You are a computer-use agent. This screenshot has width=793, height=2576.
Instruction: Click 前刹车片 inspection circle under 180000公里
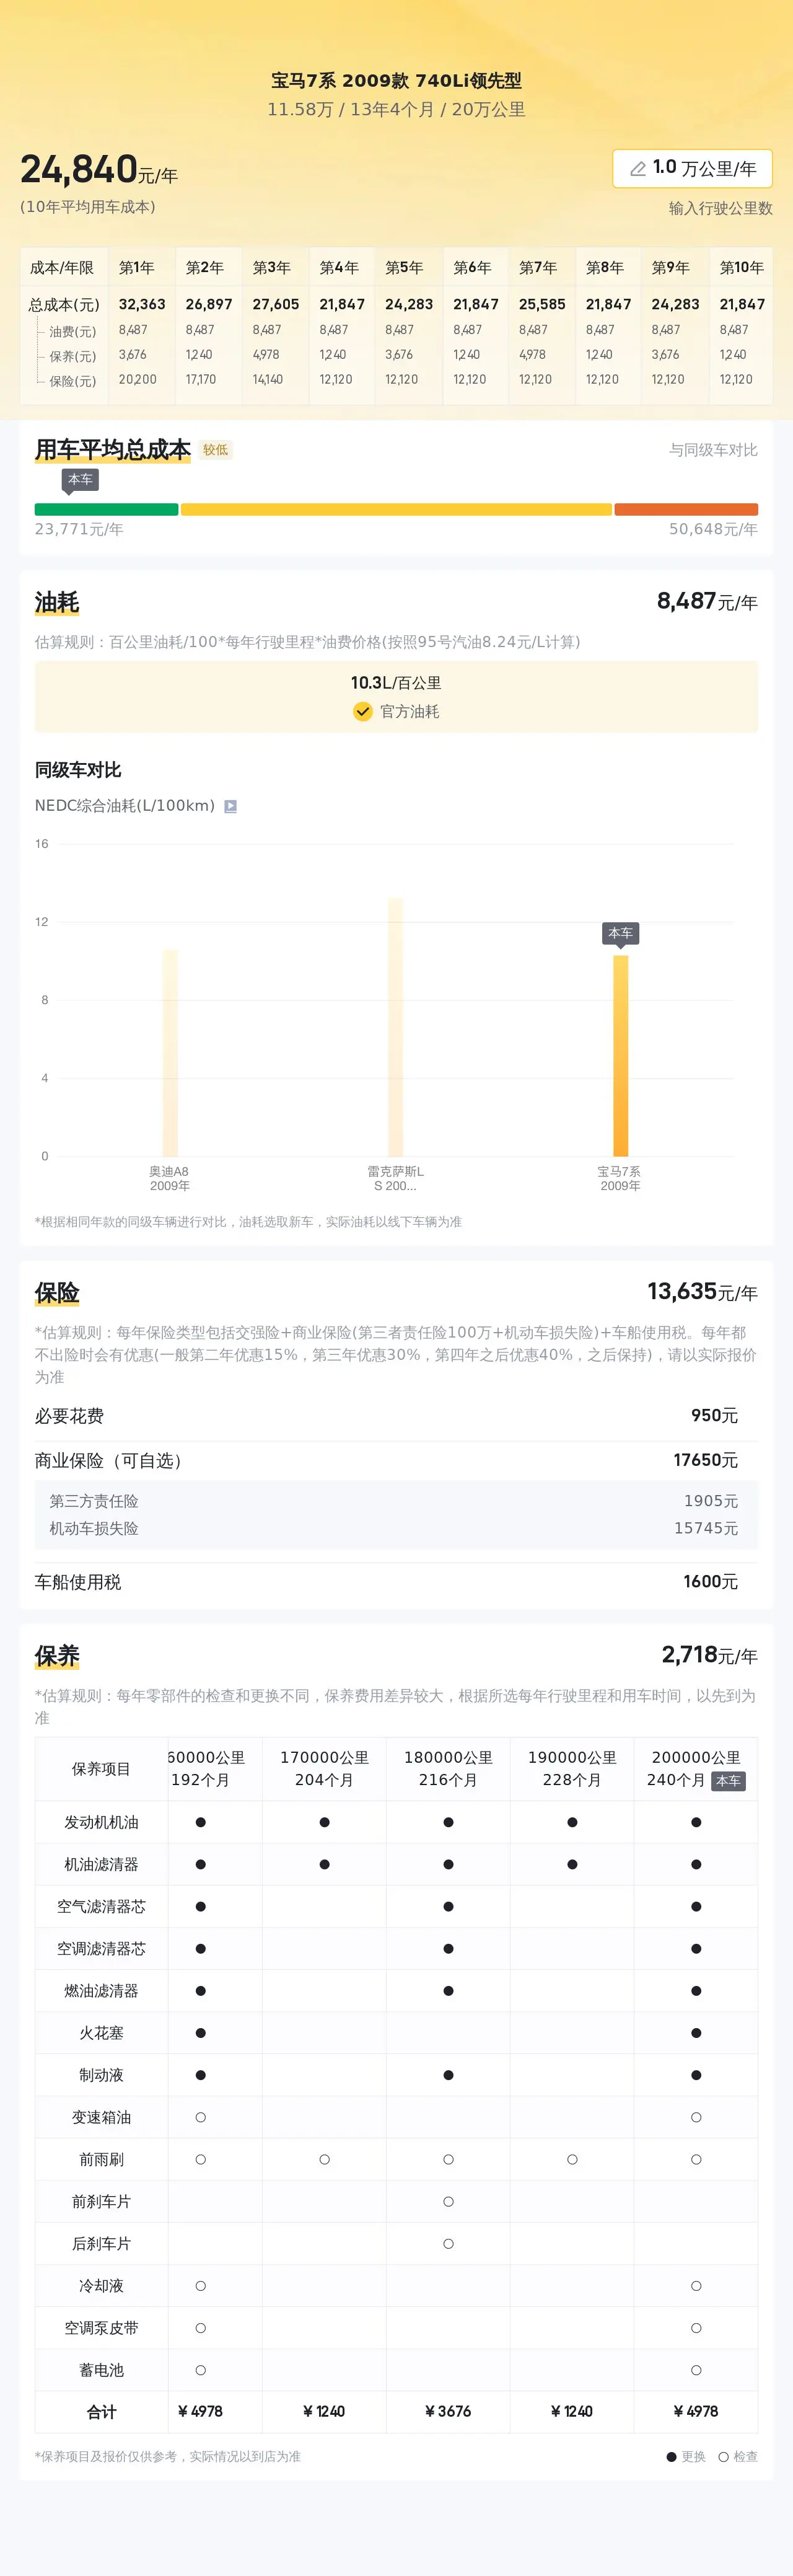click(448, 2202)
